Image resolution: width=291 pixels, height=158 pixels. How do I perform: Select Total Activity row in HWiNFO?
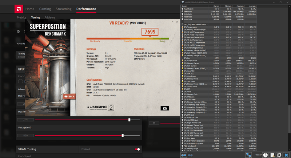point(219,9)
